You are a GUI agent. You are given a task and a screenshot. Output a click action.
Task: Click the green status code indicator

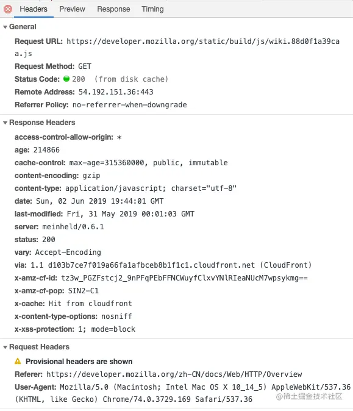pos(66,79)
